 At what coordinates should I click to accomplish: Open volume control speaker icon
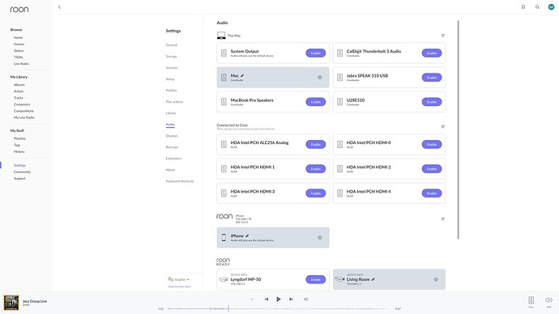[548, 300]
